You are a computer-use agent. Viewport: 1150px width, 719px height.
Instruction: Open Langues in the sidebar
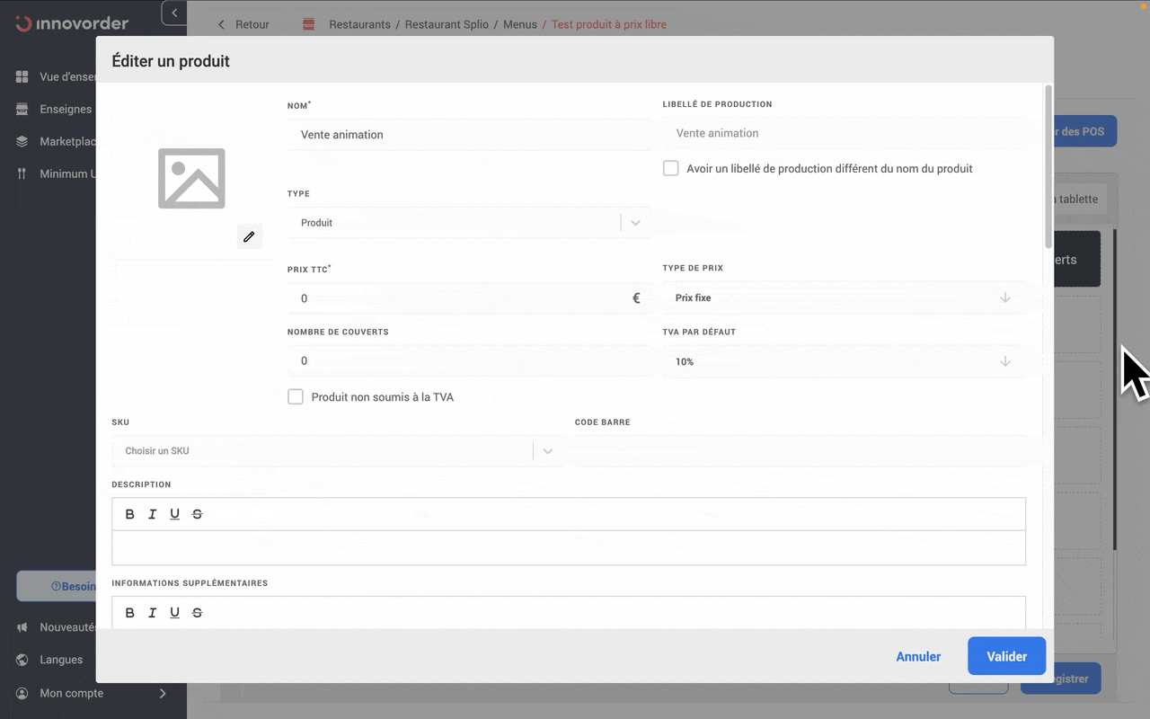[61, 660]
